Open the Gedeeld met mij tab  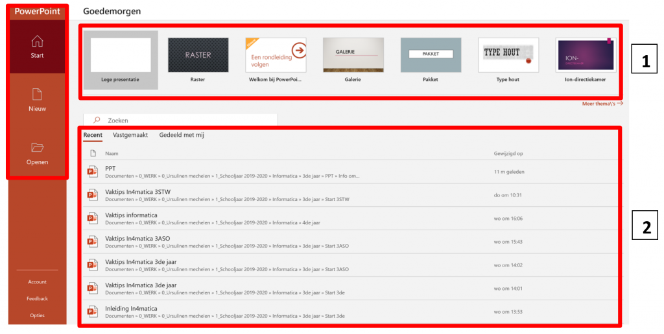click(182, 135)
